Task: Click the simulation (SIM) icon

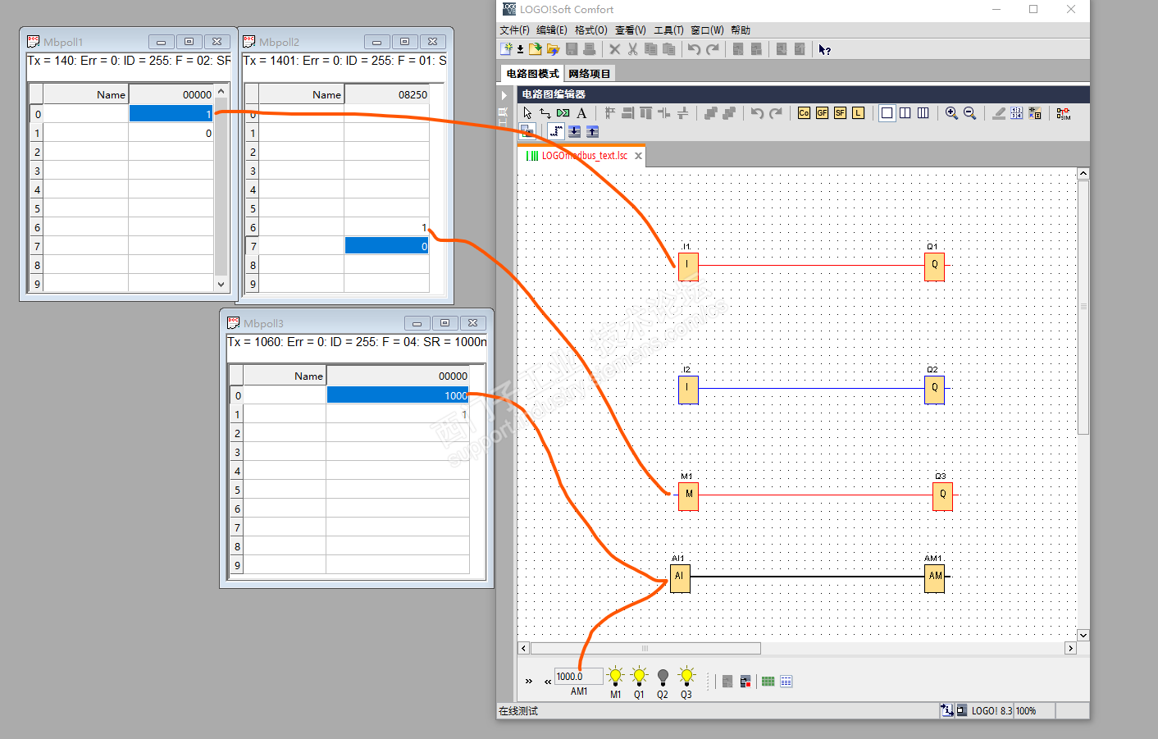Action: click(x=1064, y=113)
